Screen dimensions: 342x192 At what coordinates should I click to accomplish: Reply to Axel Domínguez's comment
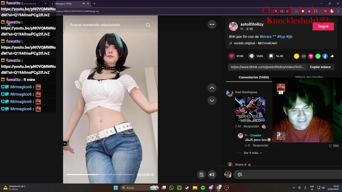pos(251,126)
